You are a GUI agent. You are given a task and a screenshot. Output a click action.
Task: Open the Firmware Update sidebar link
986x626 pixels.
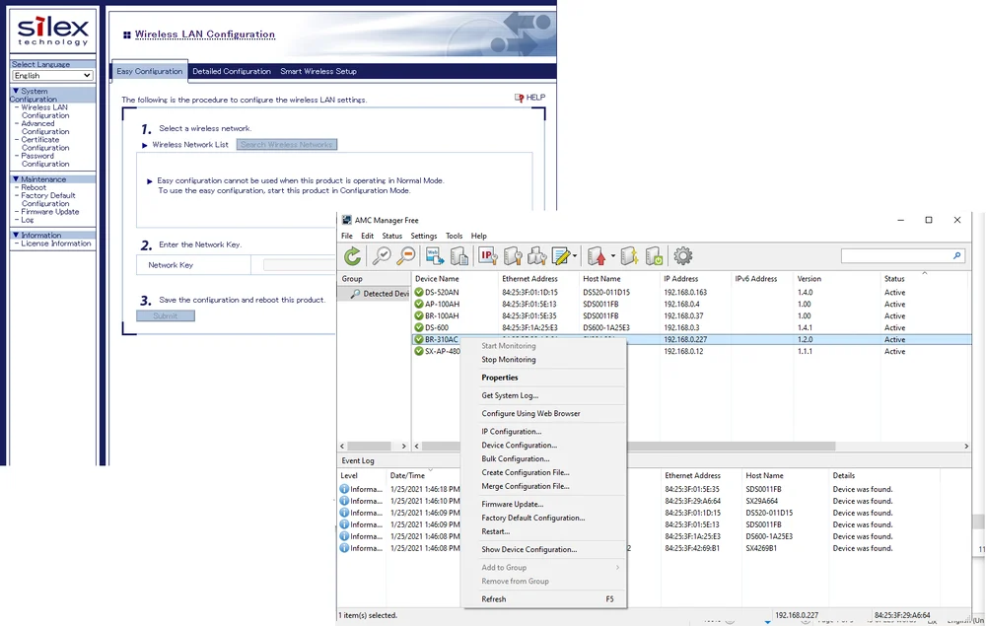pos(50,212)
